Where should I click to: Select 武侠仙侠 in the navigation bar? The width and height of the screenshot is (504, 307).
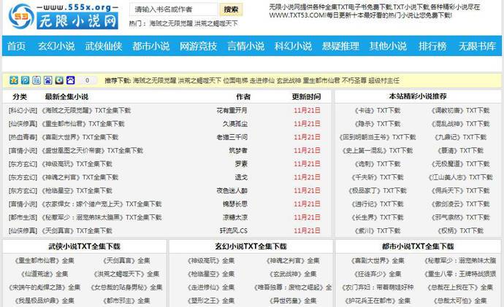click(104, 46)
